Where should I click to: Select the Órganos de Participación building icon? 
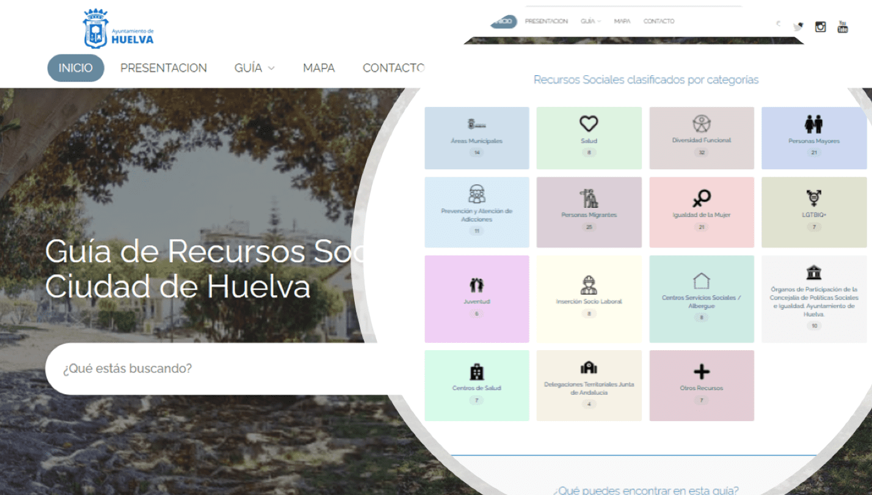coord(814,272)
